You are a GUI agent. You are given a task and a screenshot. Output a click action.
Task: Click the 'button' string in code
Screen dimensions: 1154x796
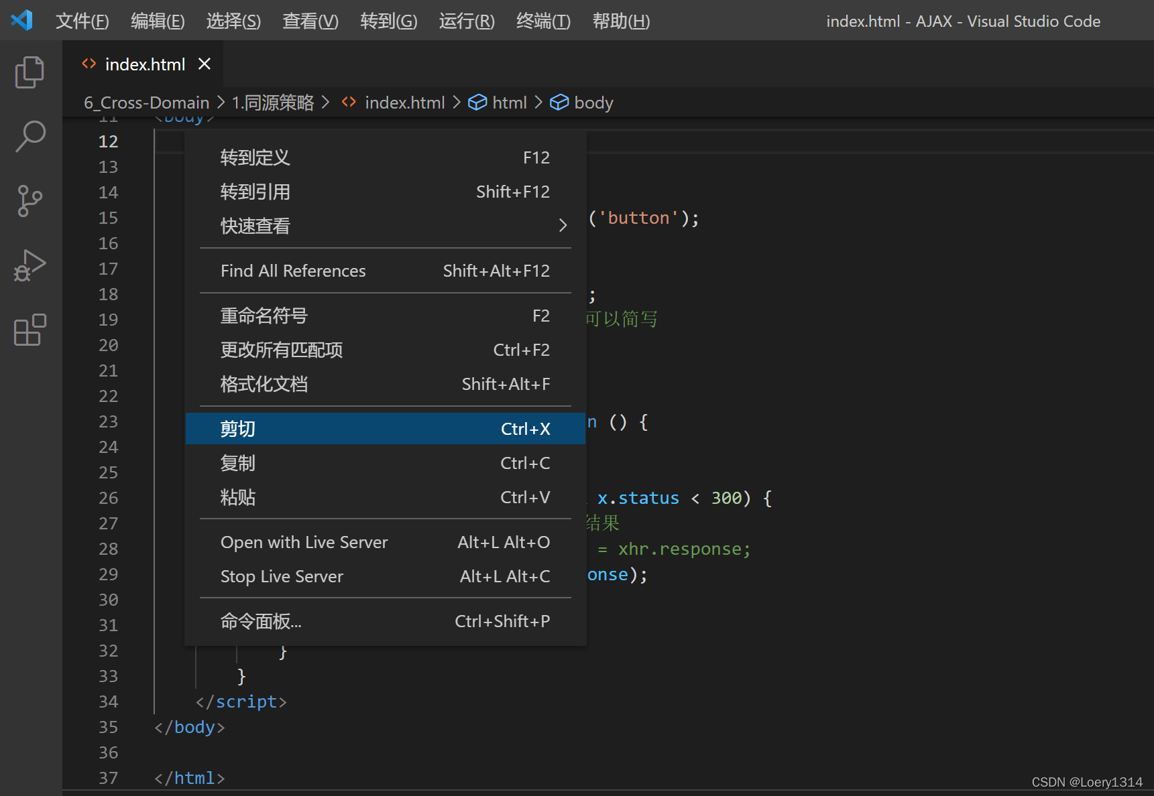pos(638,218)
